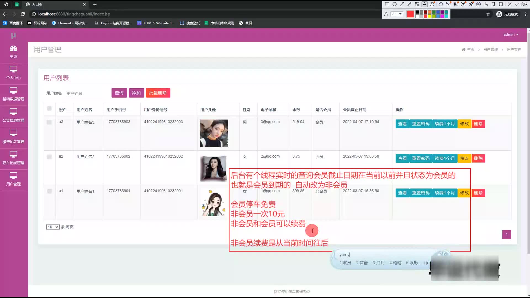
Task: Select the numbered marker tool
Action: pos(432,4)
